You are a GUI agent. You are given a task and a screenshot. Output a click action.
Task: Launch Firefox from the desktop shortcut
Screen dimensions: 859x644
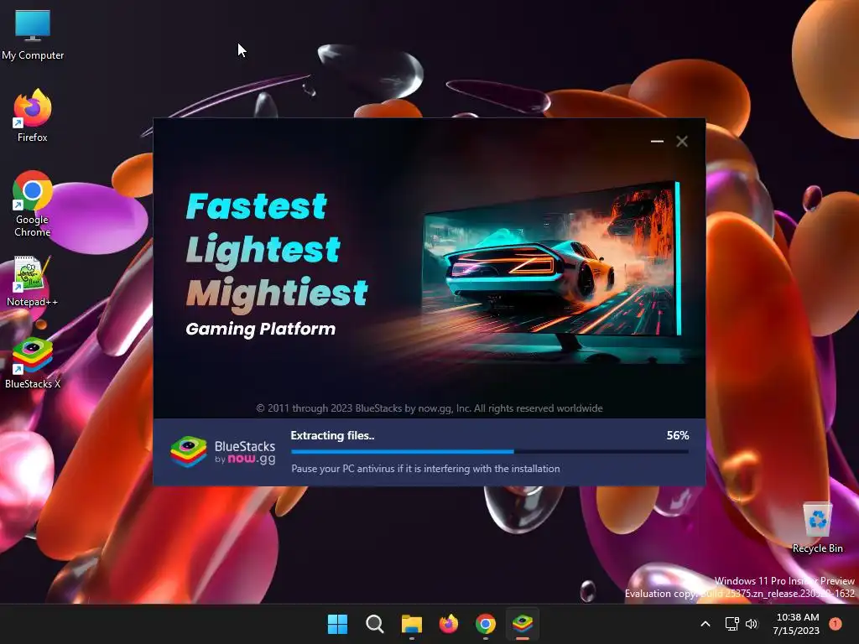[33, 116]
